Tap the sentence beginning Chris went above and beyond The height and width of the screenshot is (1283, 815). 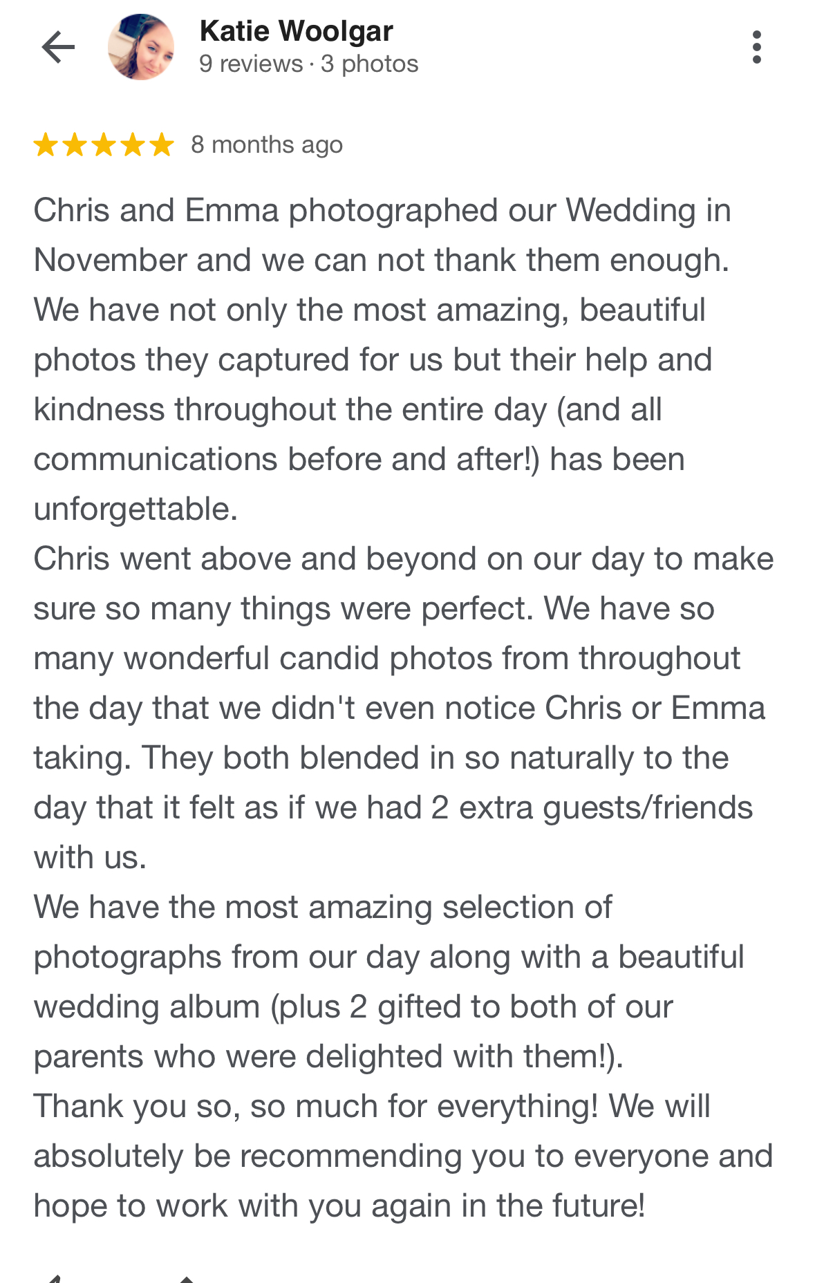404,584
